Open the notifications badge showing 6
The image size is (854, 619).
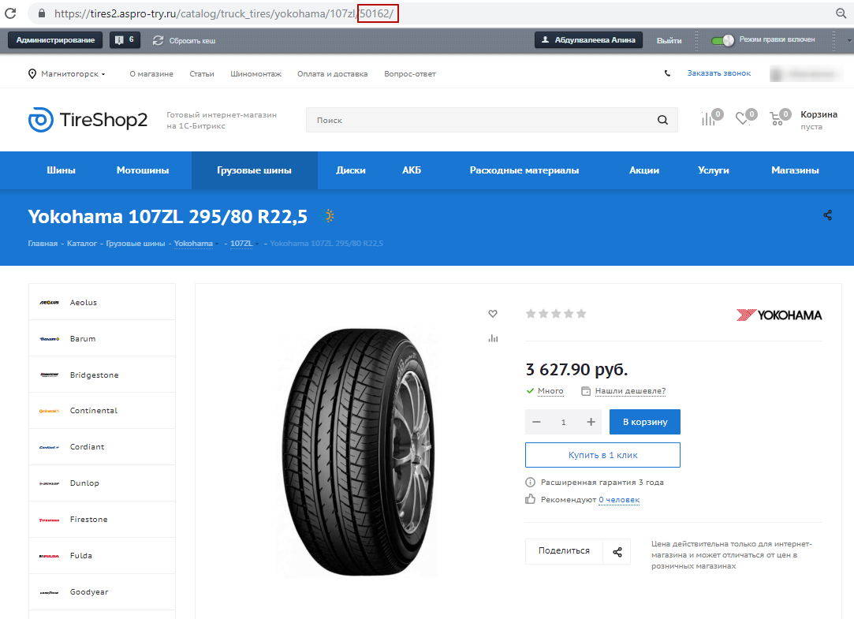125,39
